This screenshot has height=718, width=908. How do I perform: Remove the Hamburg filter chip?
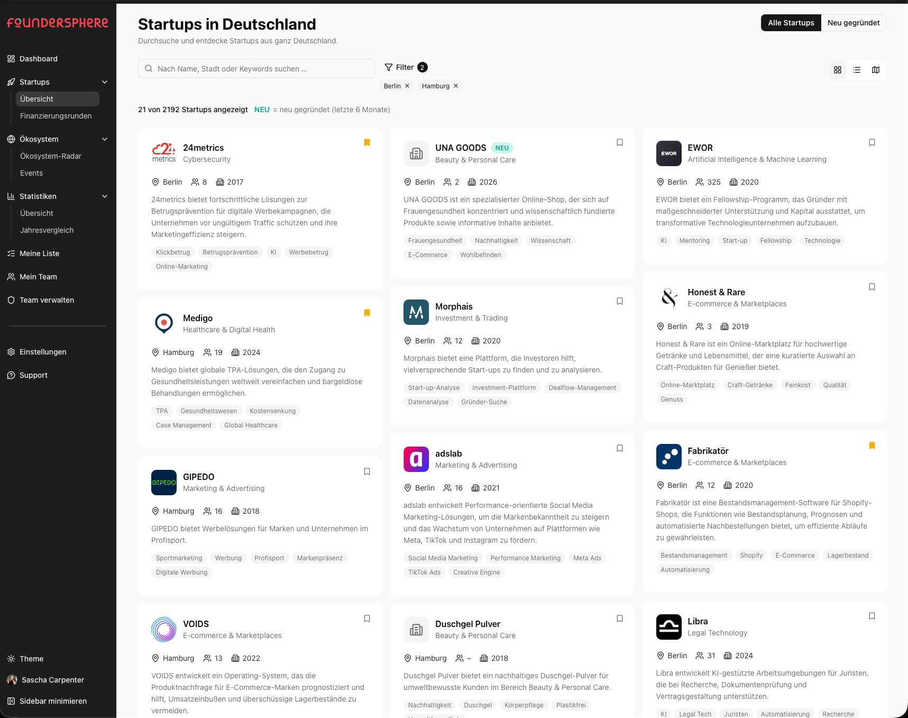pyautogui.click(x=456, y=86)
